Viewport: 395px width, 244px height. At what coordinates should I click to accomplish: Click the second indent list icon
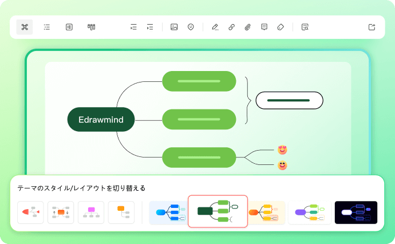point(150,27)
